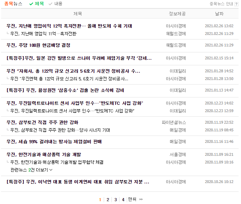This screenshot has width=241, height=204.
Task: Click 파이낸셜뉴스 source text
Action: 174,122
